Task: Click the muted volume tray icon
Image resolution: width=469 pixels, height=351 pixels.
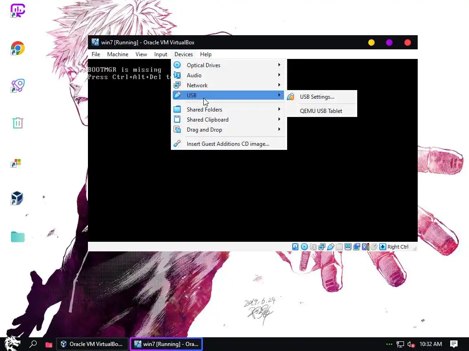Action: click(x=411, y=344)
